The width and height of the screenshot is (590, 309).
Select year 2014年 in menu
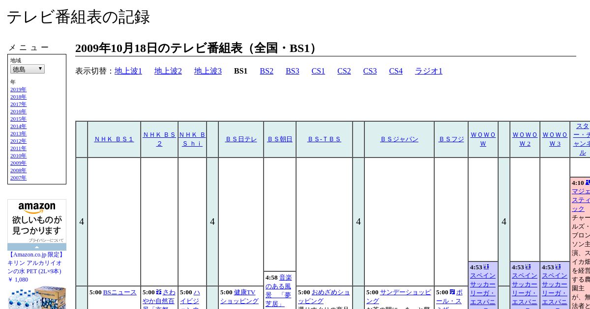[x=18, y=127]
